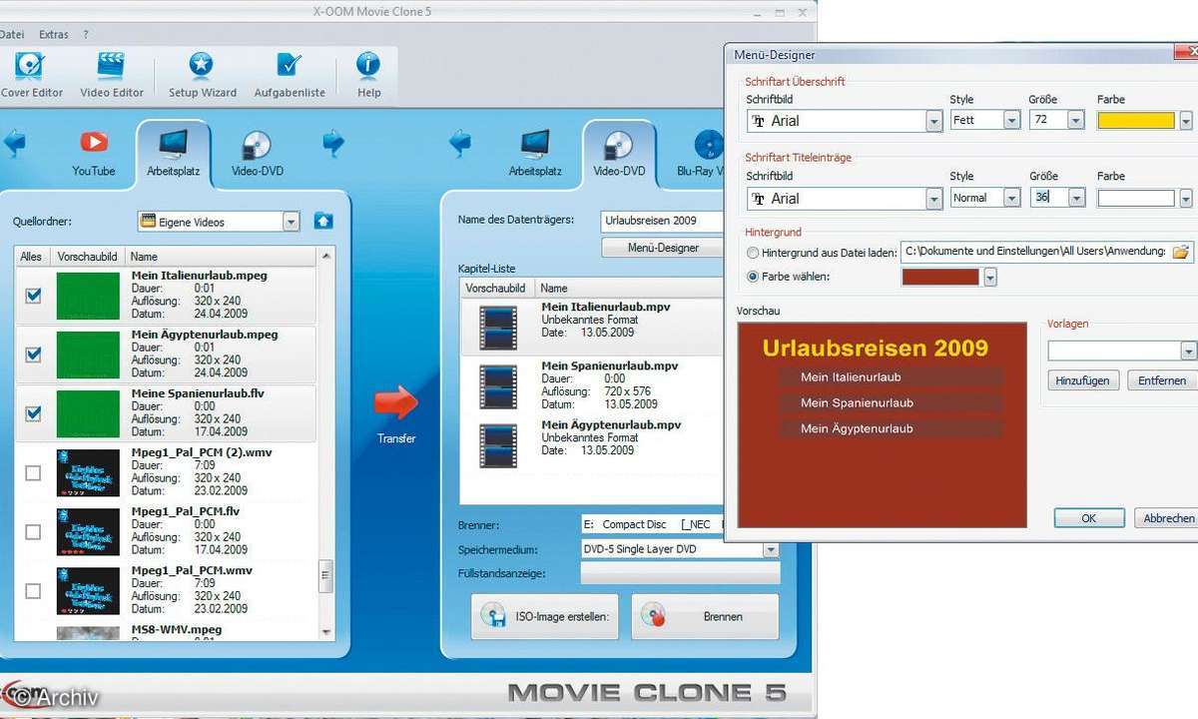The width and height of the screenshot is (1198, 719).
Task: Open the ? help menu
Action: 86,34
